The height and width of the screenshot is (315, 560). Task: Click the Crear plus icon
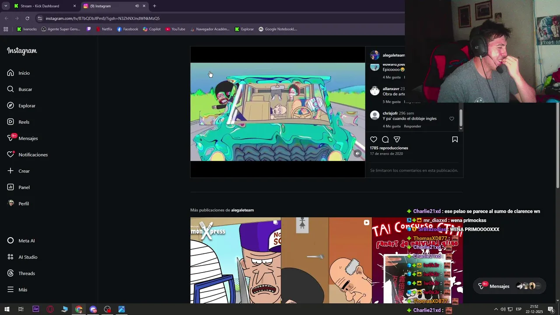coord(10,171)
